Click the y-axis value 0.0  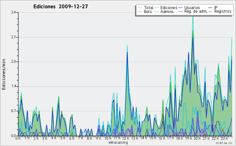click(x=13, y=136)
